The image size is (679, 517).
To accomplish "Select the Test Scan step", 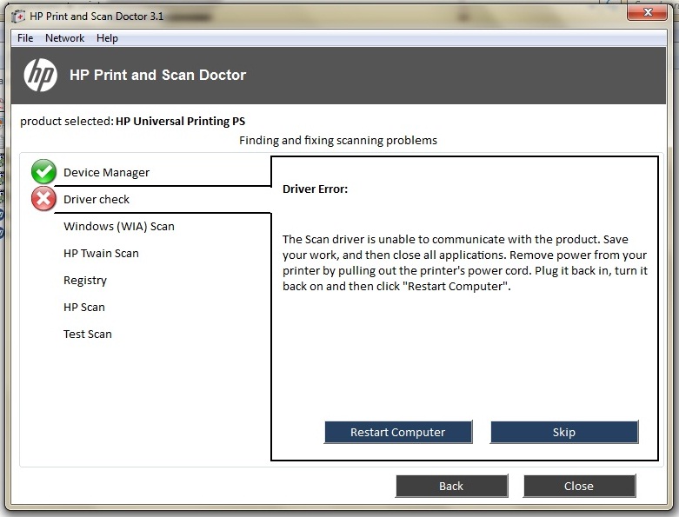I will click(x=88, y=334).
